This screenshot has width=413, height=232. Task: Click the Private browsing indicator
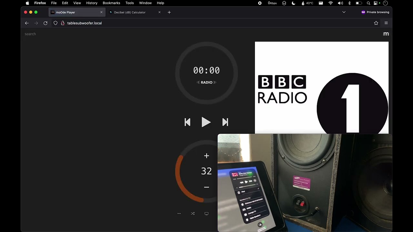click(x=375, y=12)
